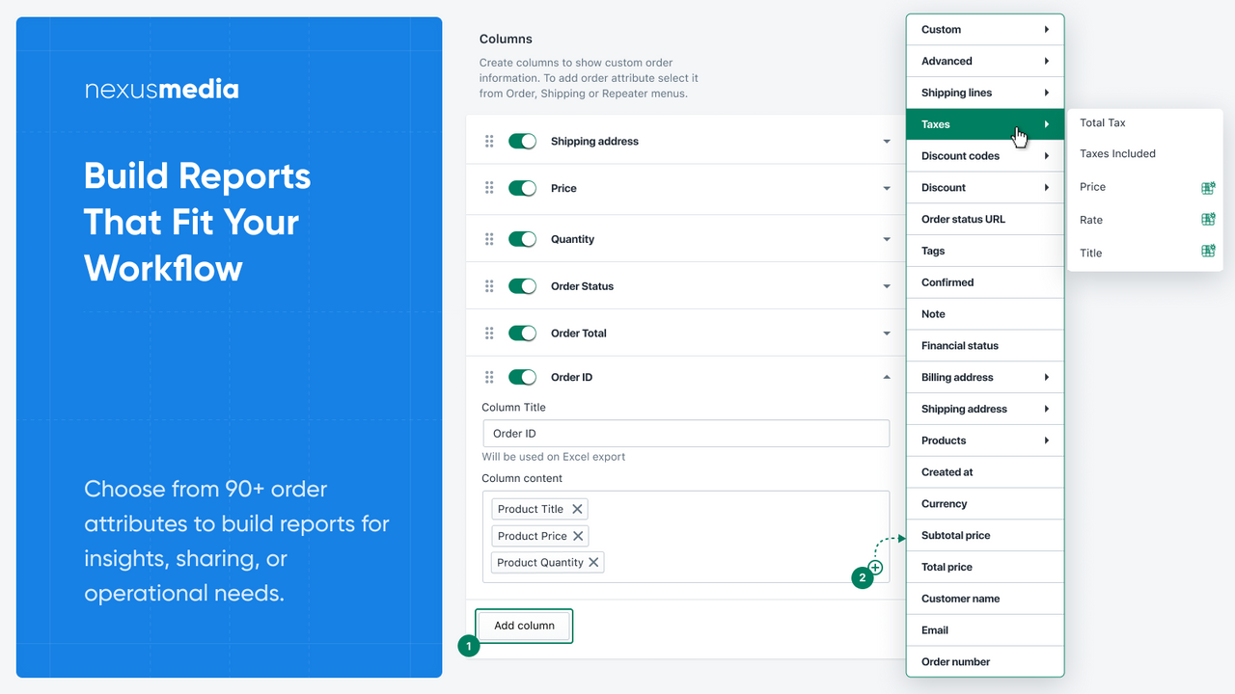Click the drag handle beside Order ID column
This screenshot has height=694, width=1235.
click(x=489, y=378)
